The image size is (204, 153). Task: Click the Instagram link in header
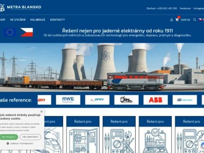coord(199,9)
